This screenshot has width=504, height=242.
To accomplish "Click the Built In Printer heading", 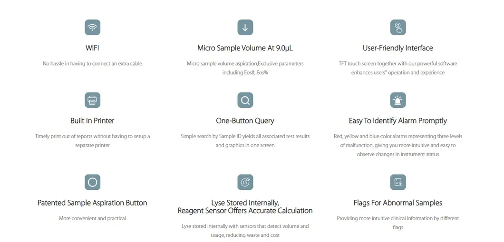I will (92, 121).
